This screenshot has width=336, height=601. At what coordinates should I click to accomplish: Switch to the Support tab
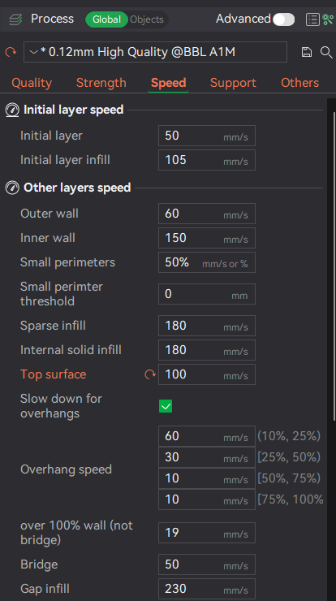(x=233, y=83)
